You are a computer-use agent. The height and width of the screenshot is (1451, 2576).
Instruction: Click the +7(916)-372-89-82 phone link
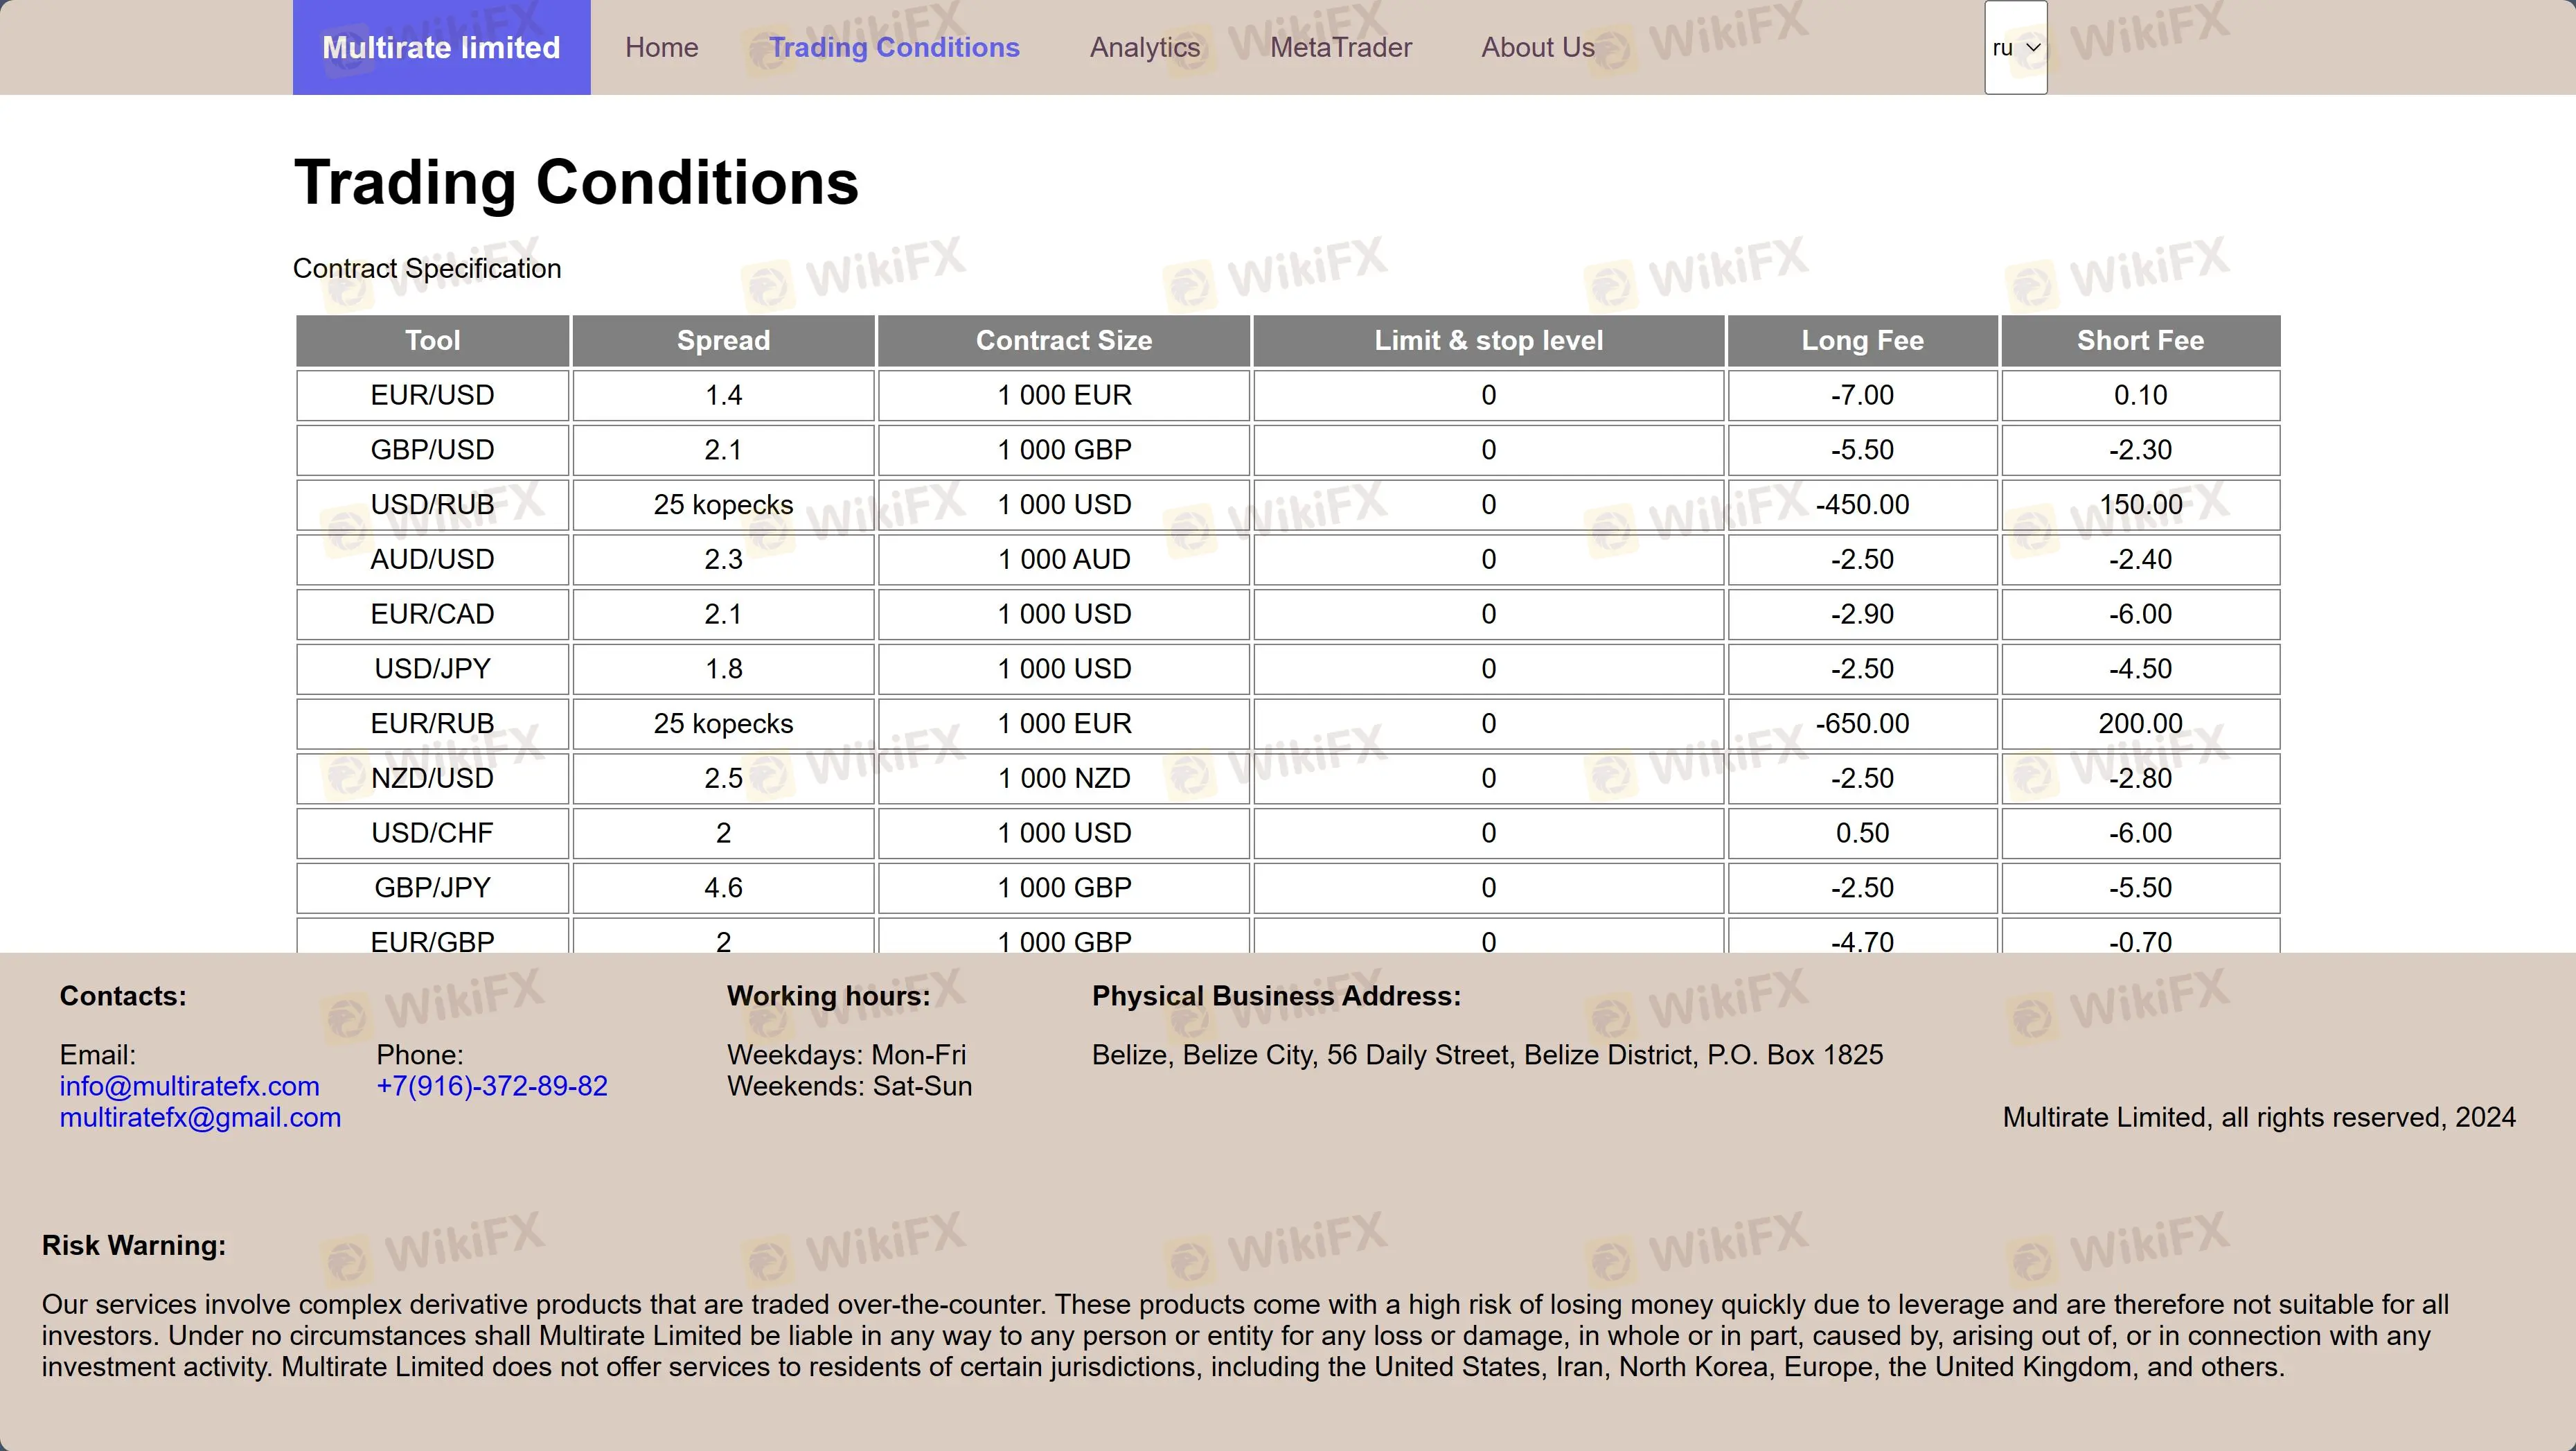tap(491, 1086)
